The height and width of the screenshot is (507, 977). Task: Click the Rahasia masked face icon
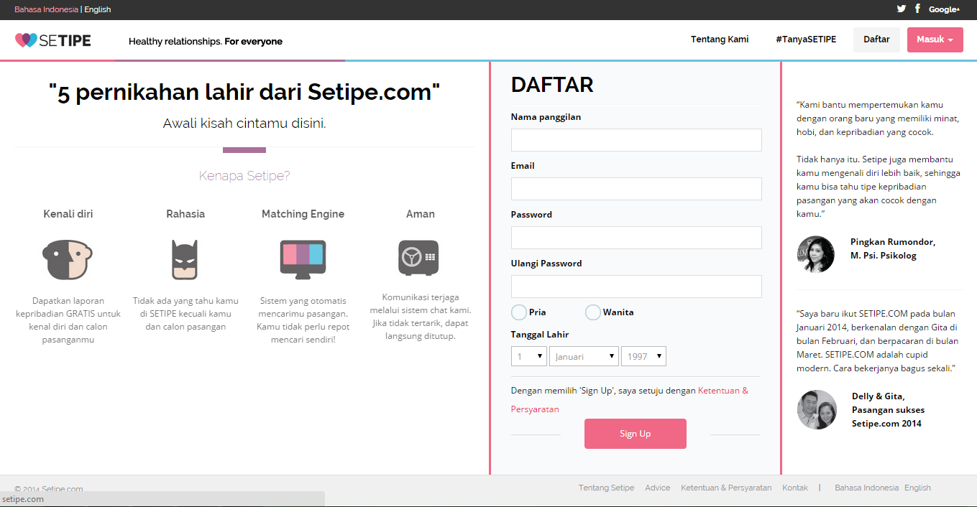coord(185,259)
